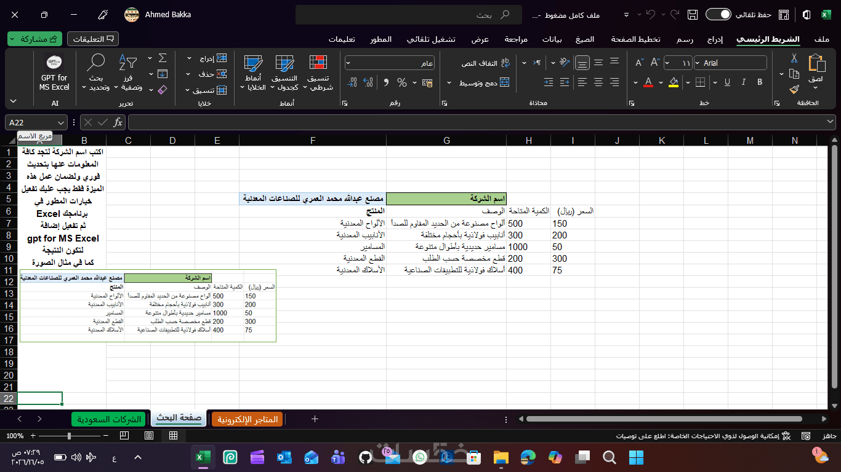The image size is (841, 472).
Task: Apply yellow fill color to cell
Action: [673, 82]
